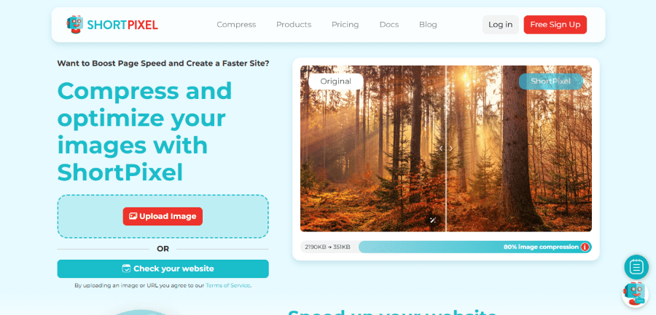Visit the Blog page
656x315 pixels.
428,25
